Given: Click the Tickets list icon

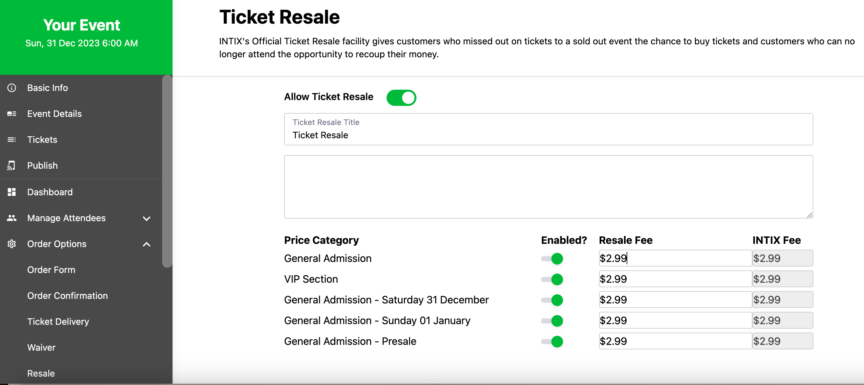Looking at the screenshot, I should click(x=12, y=140).
